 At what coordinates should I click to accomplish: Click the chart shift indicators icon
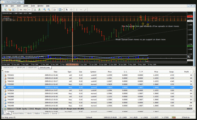pos(55,9)
